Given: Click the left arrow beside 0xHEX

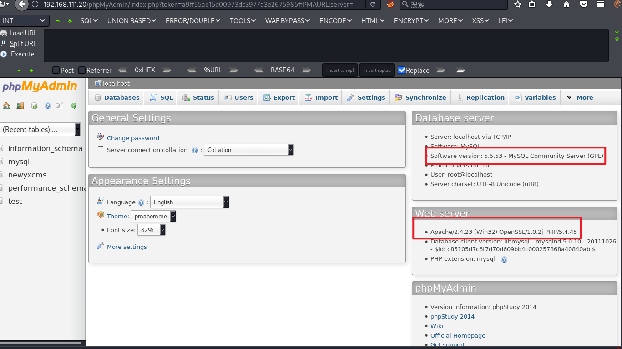Looking at the screenshot, I should tap(123, 70).
